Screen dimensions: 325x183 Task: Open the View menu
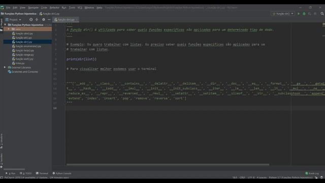pos(22,8)
